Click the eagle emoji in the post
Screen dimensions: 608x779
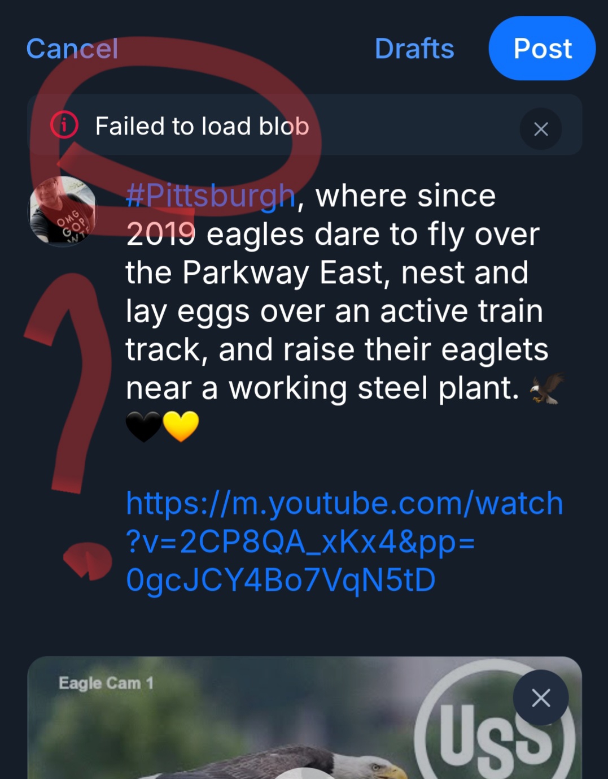click(x=548, y=388)
